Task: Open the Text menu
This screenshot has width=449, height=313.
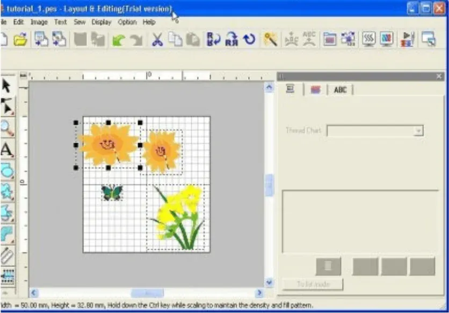Action: (x=60, y=22)
